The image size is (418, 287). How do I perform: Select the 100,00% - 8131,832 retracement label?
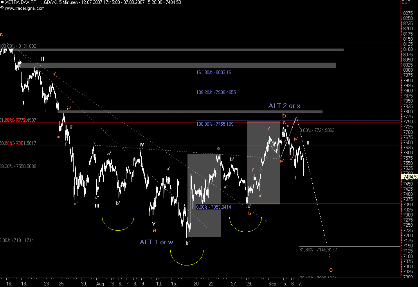18,46
